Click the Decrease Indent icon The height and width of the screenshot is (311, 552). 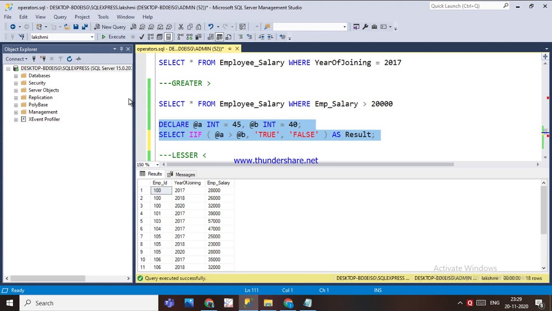pyautogui.click(x=261, y=37)
